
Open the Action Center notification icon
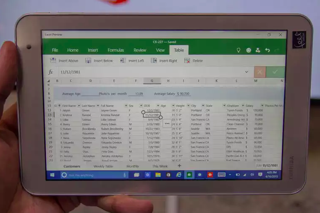[x=260, y=175]
